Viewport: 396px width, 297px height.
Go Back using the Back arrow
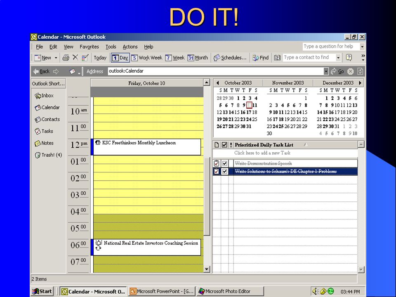point(41,71)
